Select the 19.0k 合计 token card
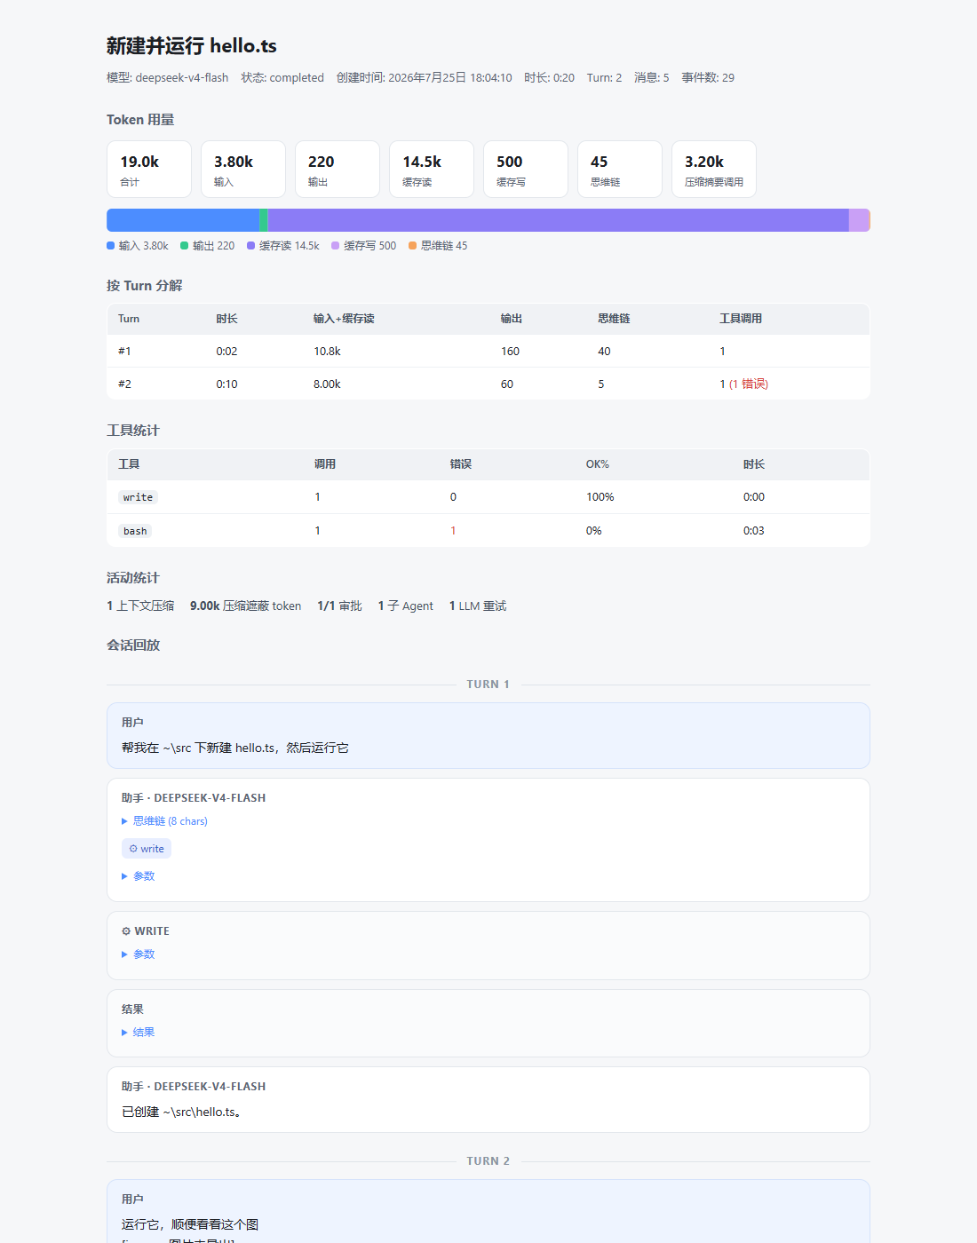 [x=149, y=169]
